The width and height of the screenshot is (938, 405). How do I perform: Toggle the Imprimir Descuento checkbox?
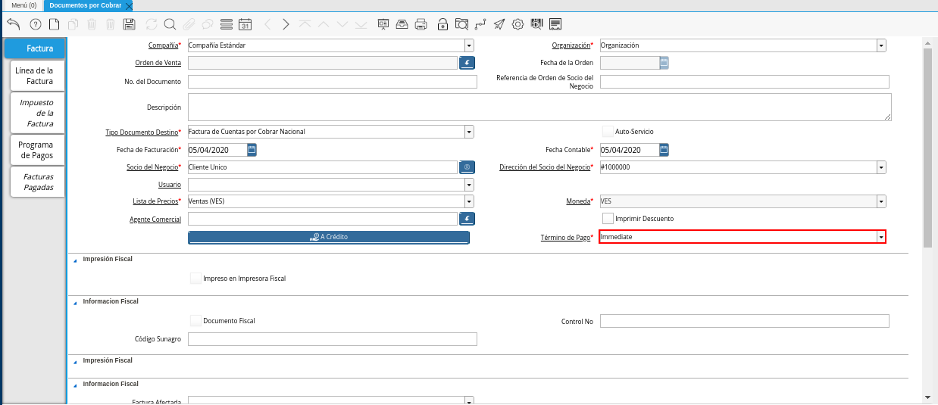(608, 219)
